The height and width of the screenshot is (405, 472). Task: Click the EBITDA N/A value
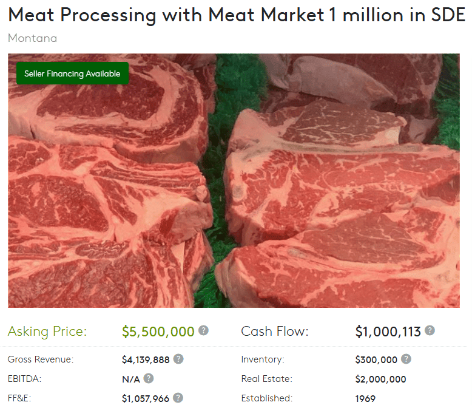(x=131, y=379)
